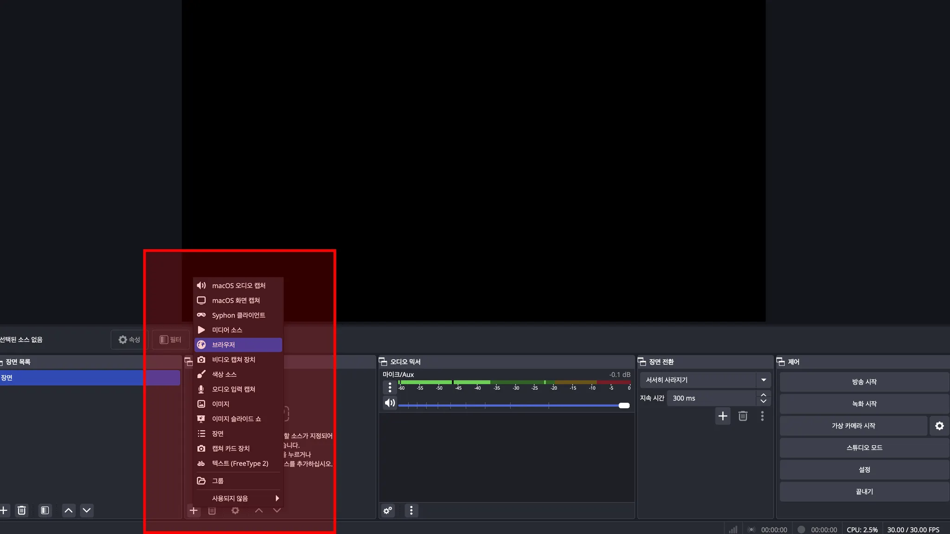
Task: Expand 사용되지 않음 submenu arrow
Action: (x=277, y=498)
